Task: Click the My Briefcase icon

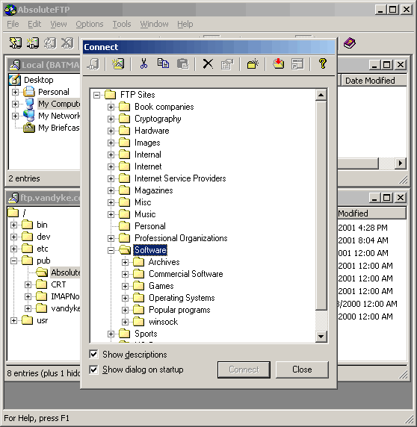Action: [29, 128]
